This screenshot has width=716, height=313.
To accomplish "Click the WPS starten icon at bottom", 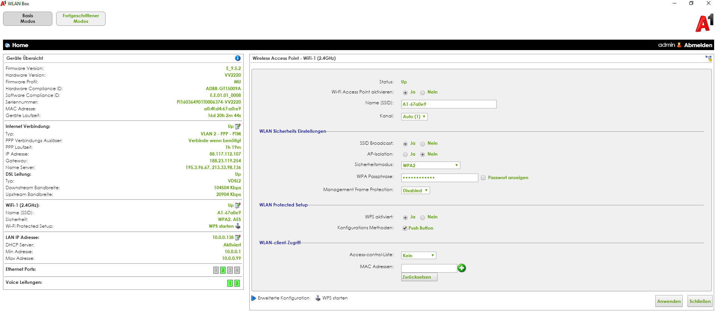I will click(x=318, y=298).
